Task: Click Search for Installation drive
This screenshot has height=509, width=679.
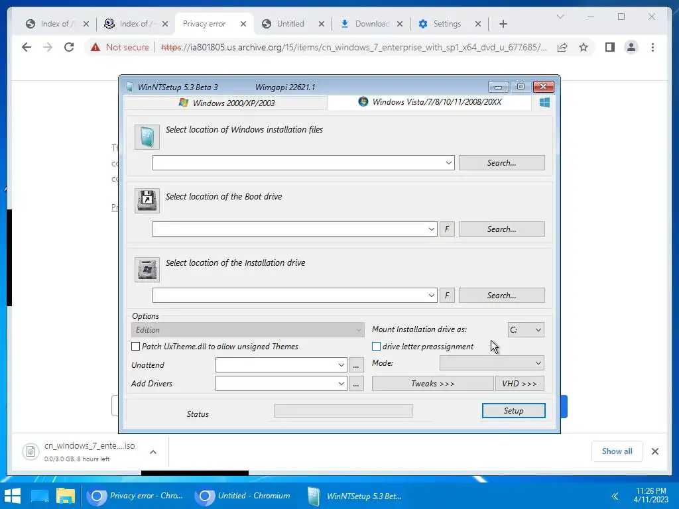Action: tap(501, 295)
